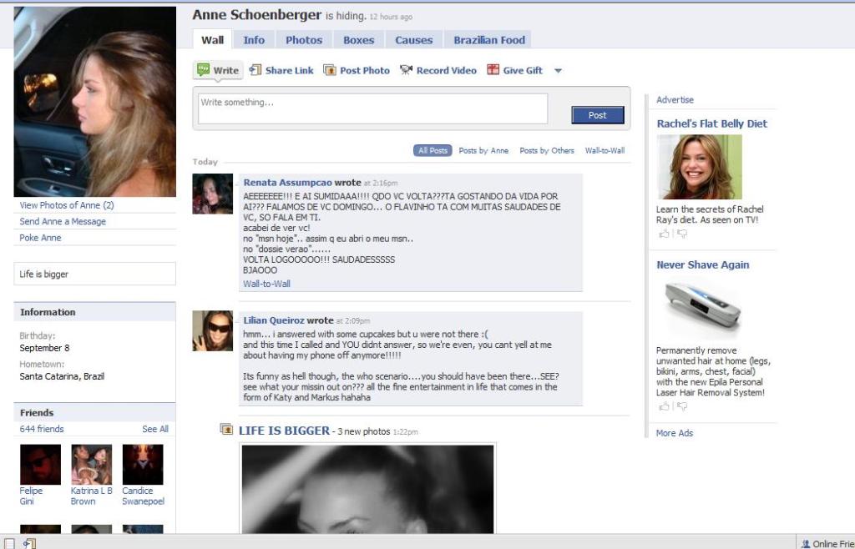Filter wall to Posts by Anne
The image size is (855, 549).
click(x=483, y=151)
